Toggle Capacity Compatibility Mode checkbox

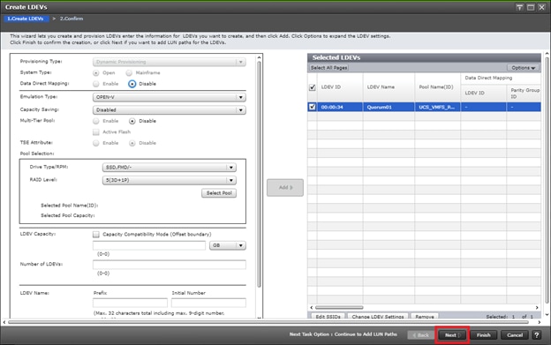point(96,234)
